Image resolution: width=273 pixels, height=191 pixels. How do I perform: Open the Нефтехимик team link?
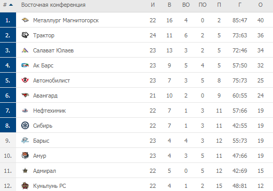tap(49, 111)
